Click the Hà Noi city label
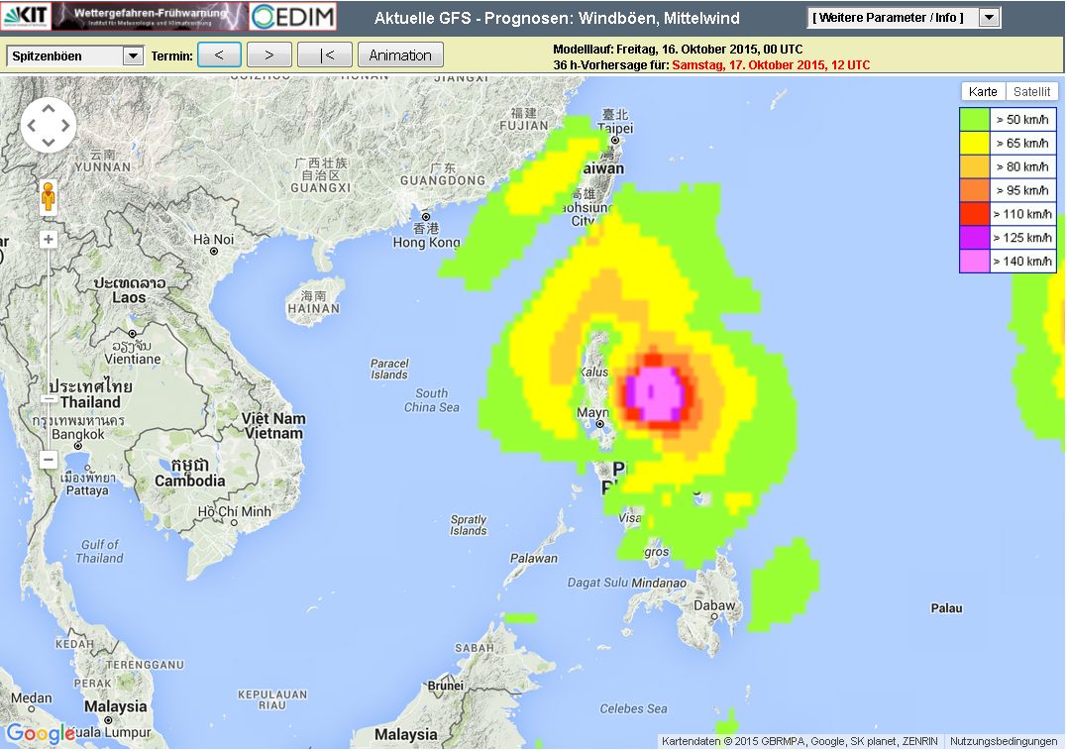Image resolution: width=1067 pixels, height=751 pixels. pyautogui.click(x=214, y=240)
